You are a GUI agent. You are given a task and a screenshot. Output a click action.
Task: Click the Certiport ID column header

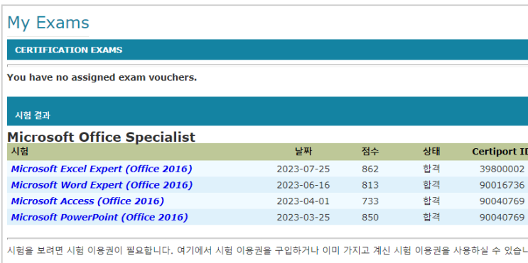click(500, 152)
